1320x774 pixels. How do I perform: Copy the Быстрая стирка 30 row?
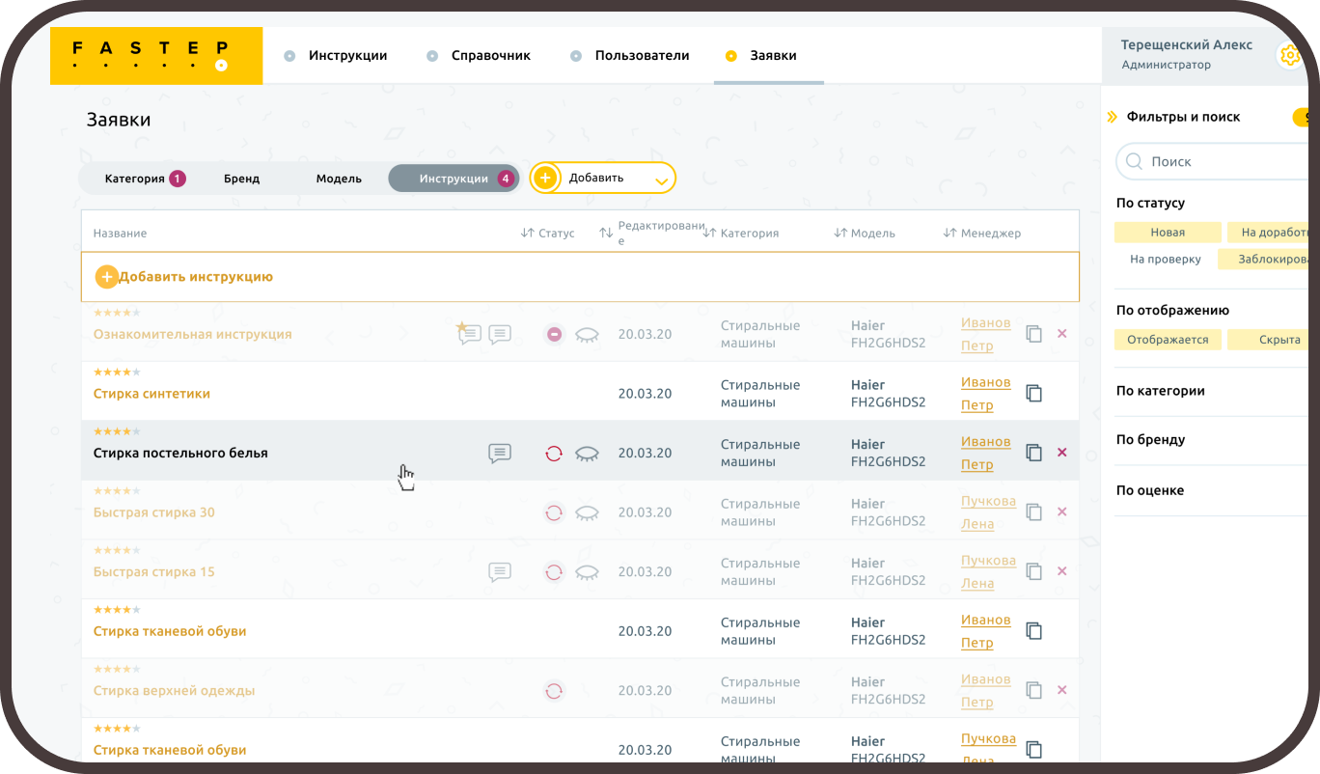(x=1033, y=512)
